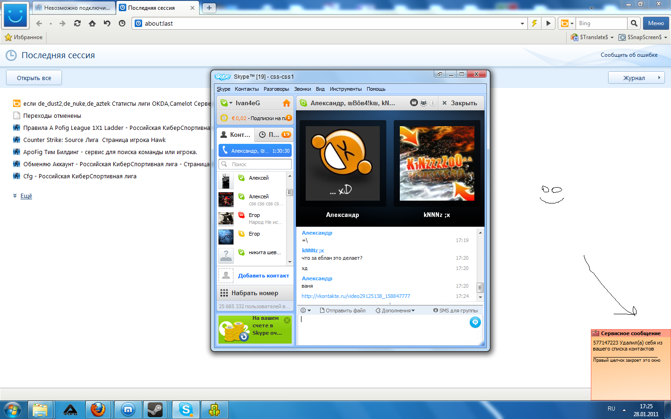Click browser home icon
The width and height of the screenshot is (671, 419).
[92, 23]
